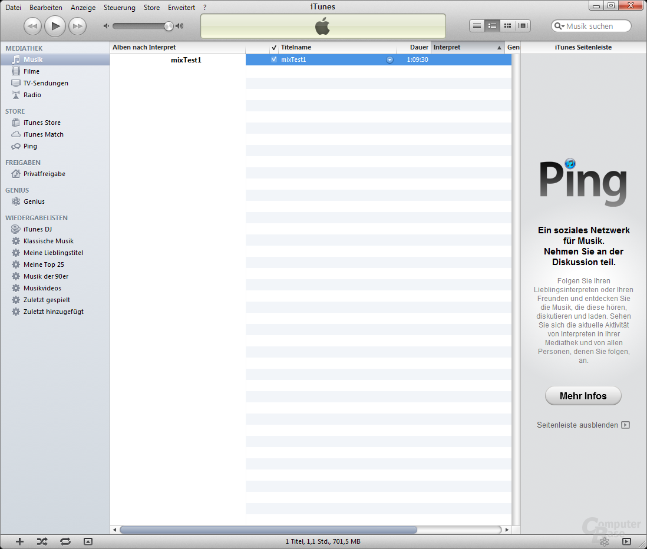Open Genius in the sidebar
This screenshot has width=647, height=549.
pyautogui.click(x=55, y=201)
